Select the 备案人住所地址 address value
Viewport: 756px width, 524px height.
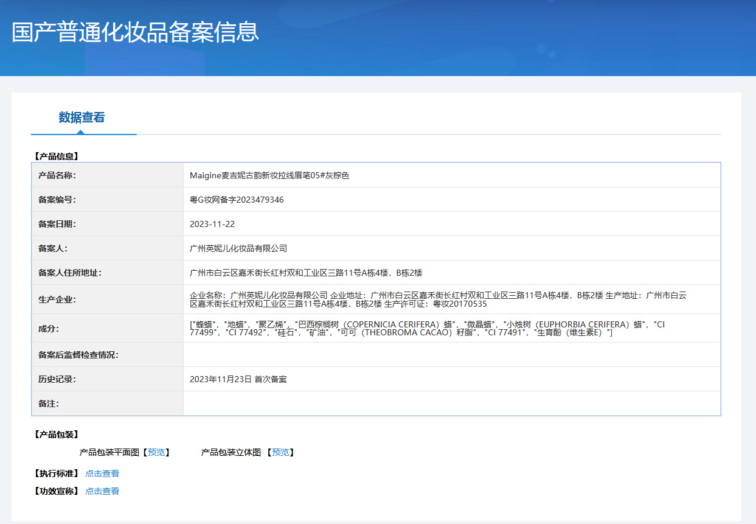pos(306,273)
